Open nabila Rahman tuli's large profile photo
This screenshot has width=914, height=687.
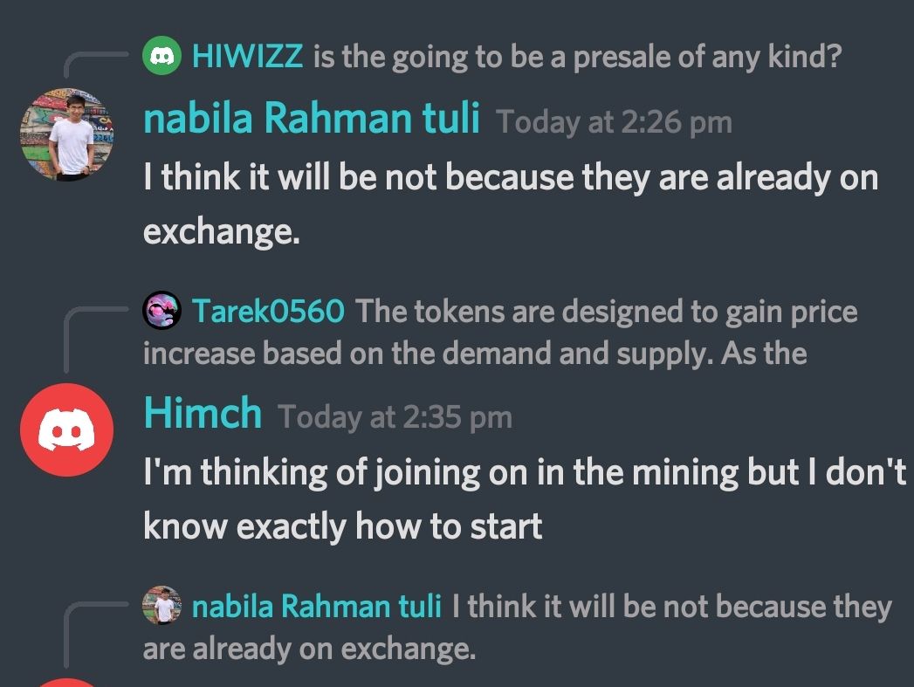tap(67, 134)
